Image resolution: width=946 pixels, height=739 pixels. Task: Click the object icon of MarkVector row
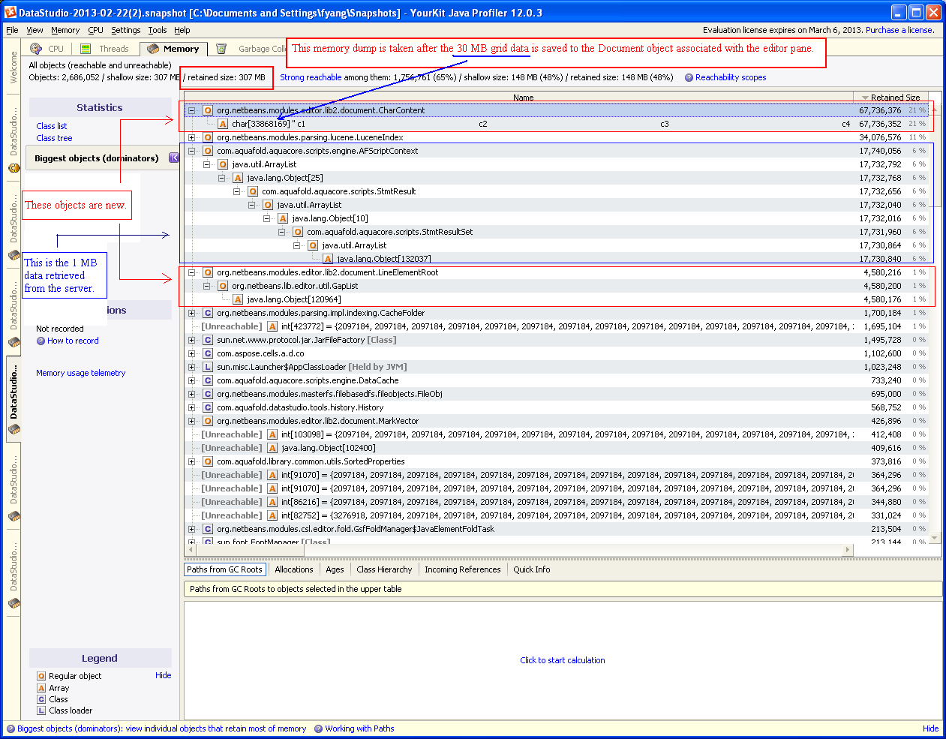pyautogui.click(x=208, y=421)
